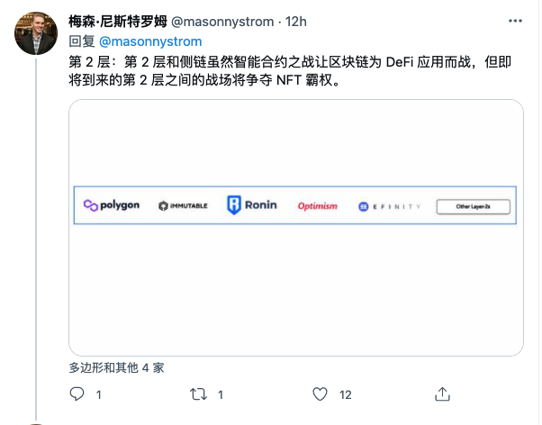The image size is (542, 425).
Task: Click the red Optimism logo
Action: point(317,206)
